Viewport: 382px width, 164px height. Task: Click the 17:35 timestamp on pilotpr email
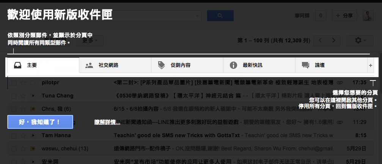(359, 83)
